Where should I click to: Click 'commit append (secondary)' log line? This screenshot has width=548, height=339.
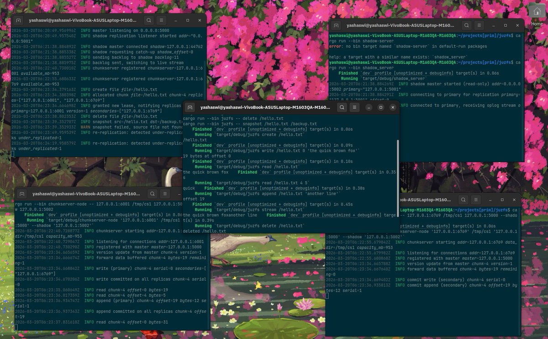coord(422,288)
